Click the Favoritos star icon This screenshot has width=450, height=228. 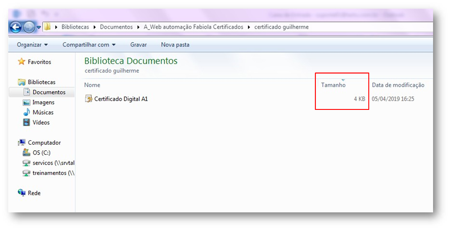pos(21,62)
